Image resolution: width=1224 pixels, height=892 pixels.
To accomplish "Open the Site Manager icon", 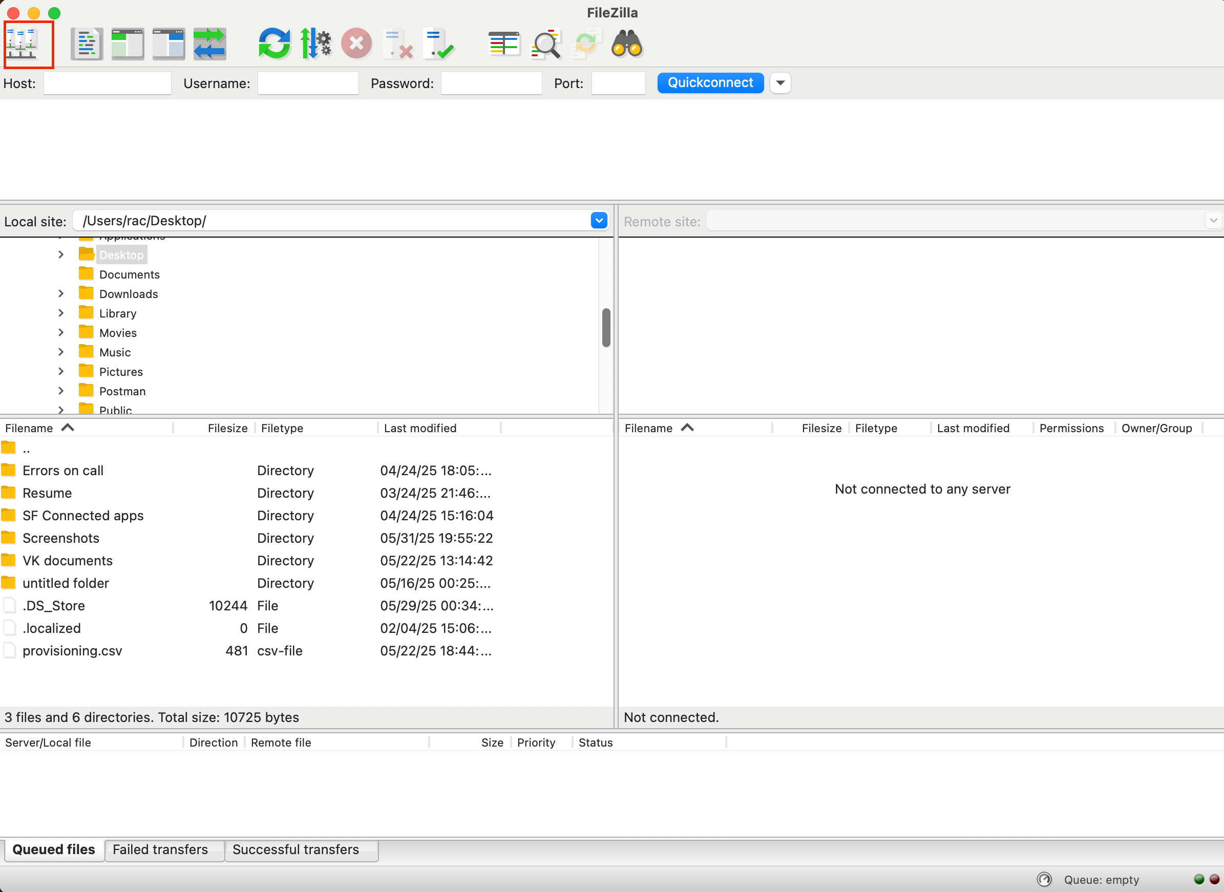I will coord(22,44).
